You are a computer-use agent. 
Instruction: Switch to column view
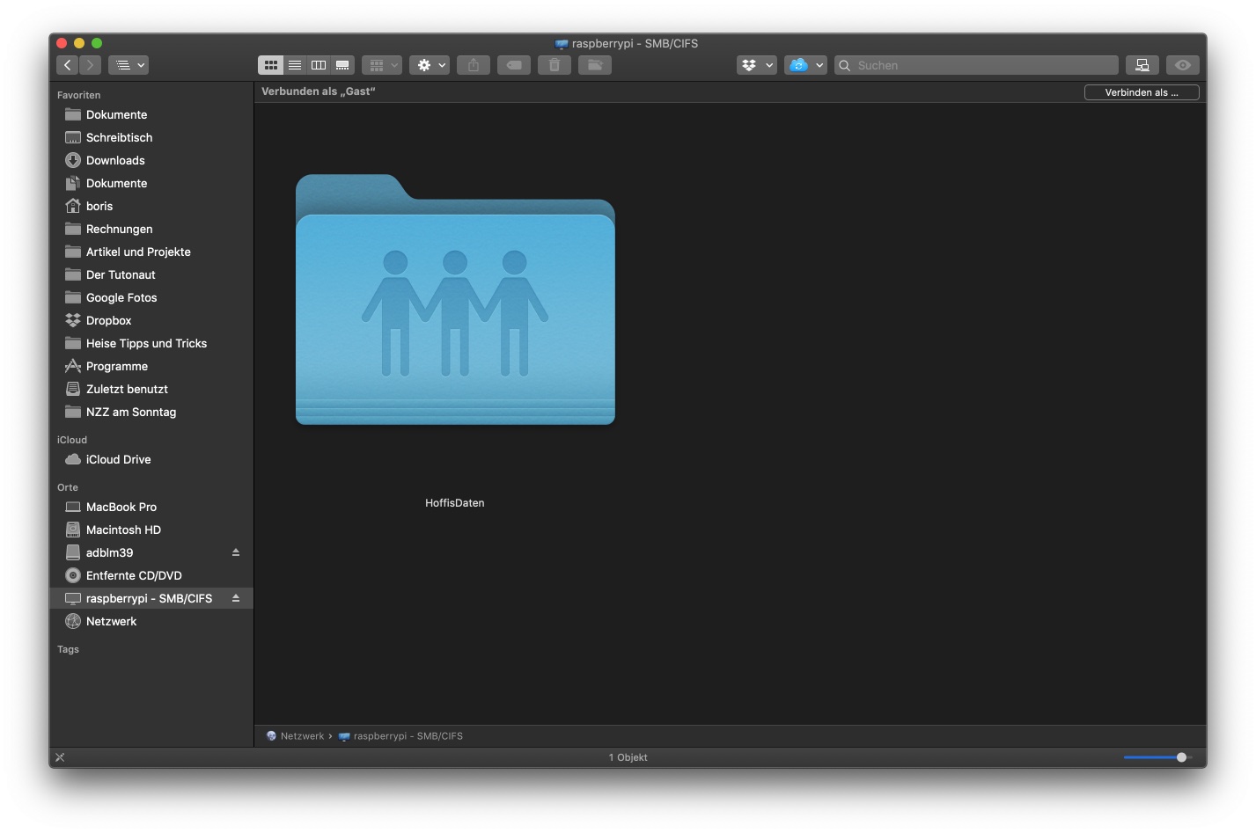(319, 65)
